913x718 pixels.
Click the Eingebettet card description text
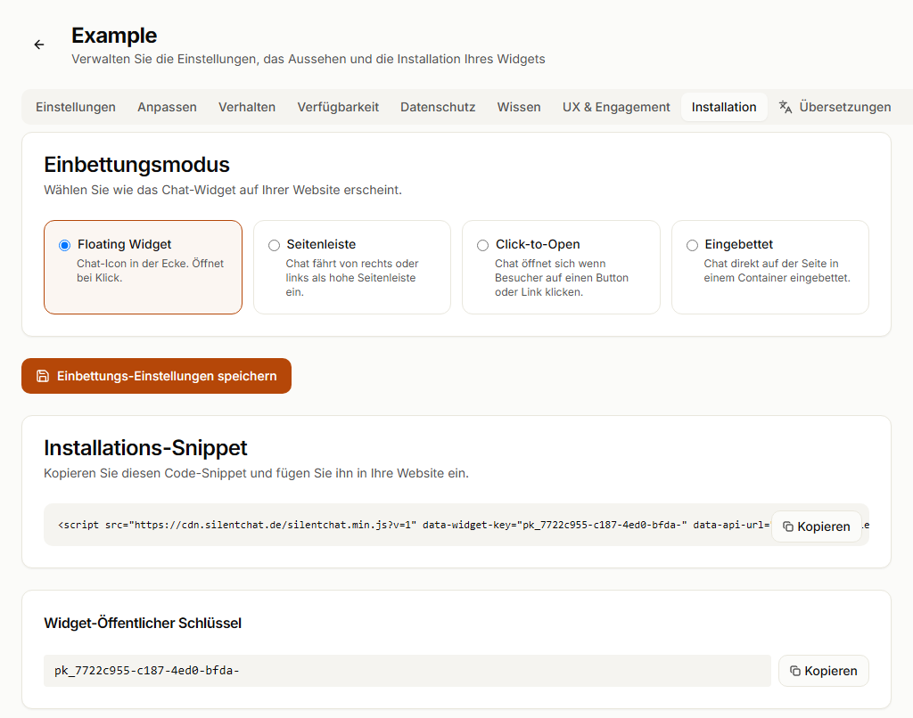coord(777,271)
